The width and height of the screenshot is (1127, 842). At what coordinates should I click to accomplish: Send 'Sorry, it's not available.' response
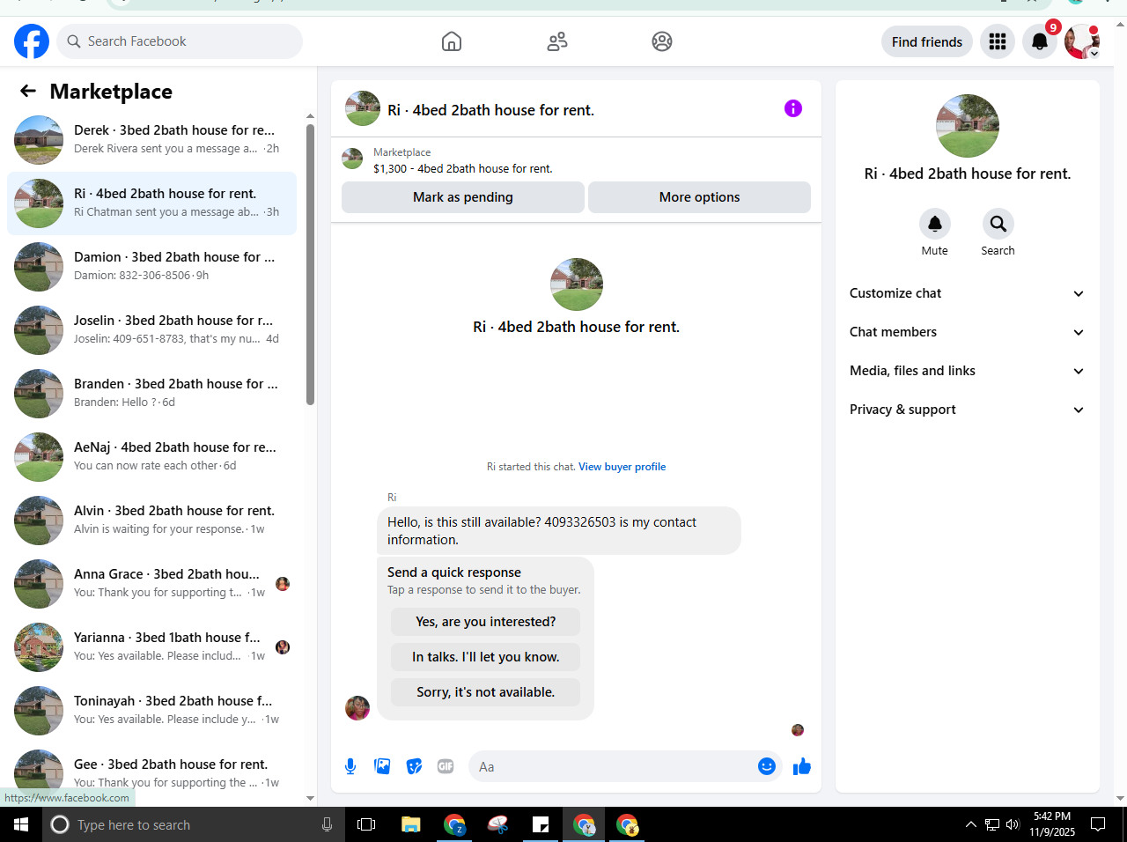[486, 692]
